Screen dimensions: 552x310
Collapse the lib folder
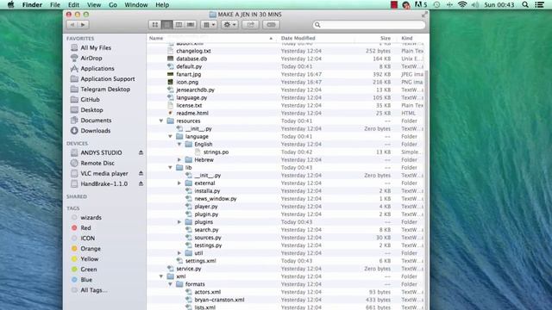[170, 168]
